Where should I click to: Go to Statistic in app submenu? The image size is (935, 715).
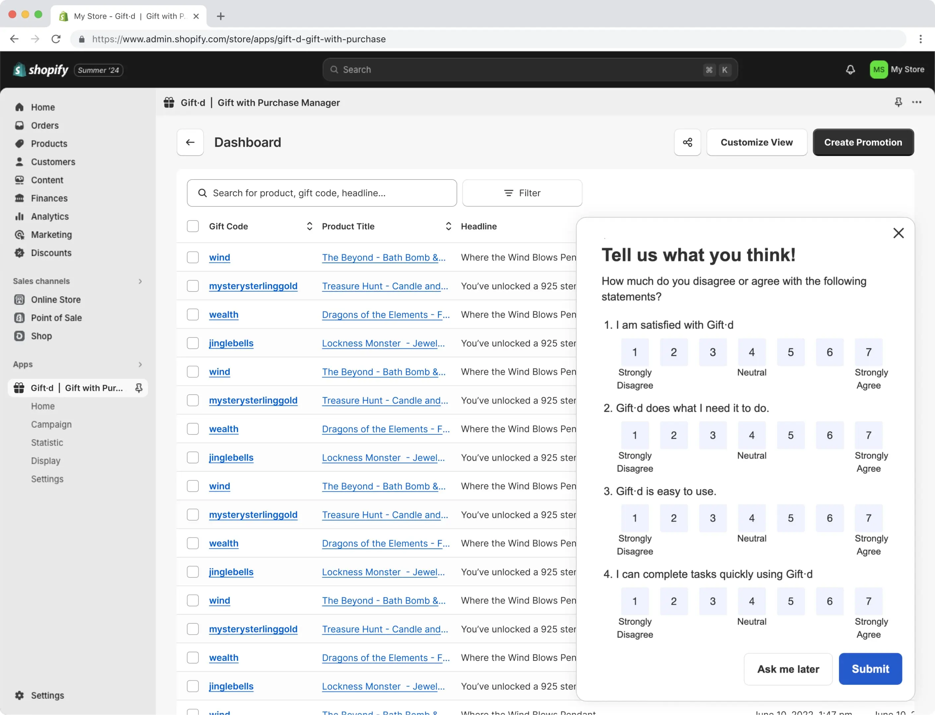pos(47,443)
